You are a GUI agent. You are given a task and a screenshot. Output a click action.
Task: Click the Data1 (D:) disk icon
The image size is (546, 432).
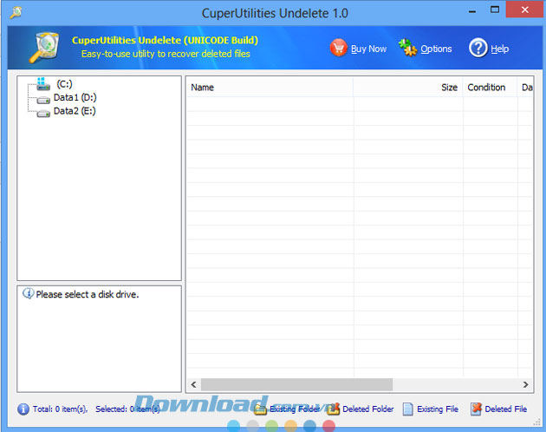point(44,99)
